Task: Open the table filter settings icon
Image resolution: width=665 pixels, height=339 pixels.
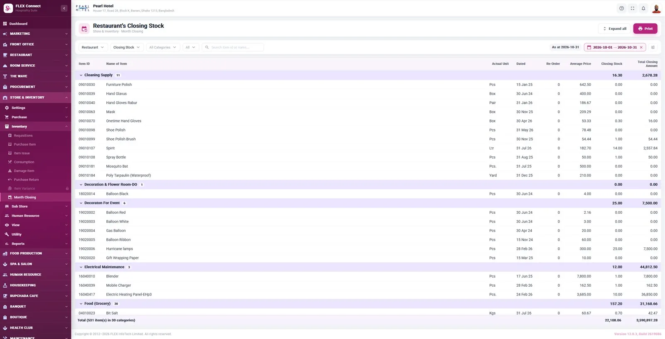Action: 653,47
